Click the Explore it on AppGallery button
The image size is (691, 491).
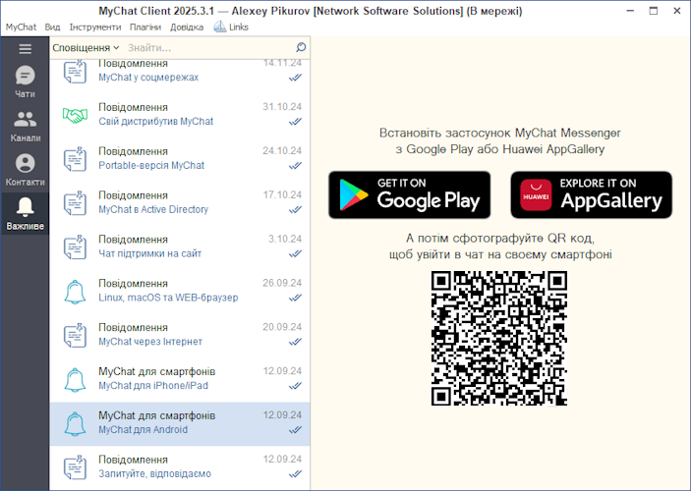pyautogui.click(x=592, y=194)
